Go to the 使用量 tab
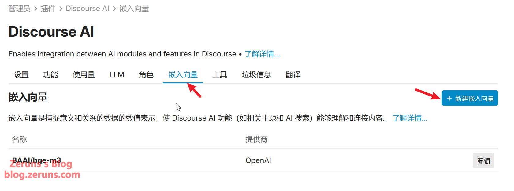 coord(84,75)
